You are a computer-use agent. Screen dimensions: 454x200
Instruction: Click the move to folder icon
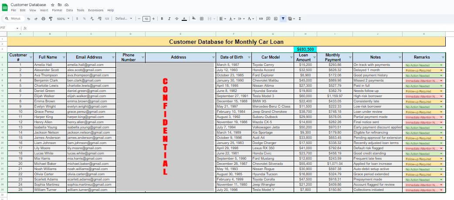pos(59,5)
